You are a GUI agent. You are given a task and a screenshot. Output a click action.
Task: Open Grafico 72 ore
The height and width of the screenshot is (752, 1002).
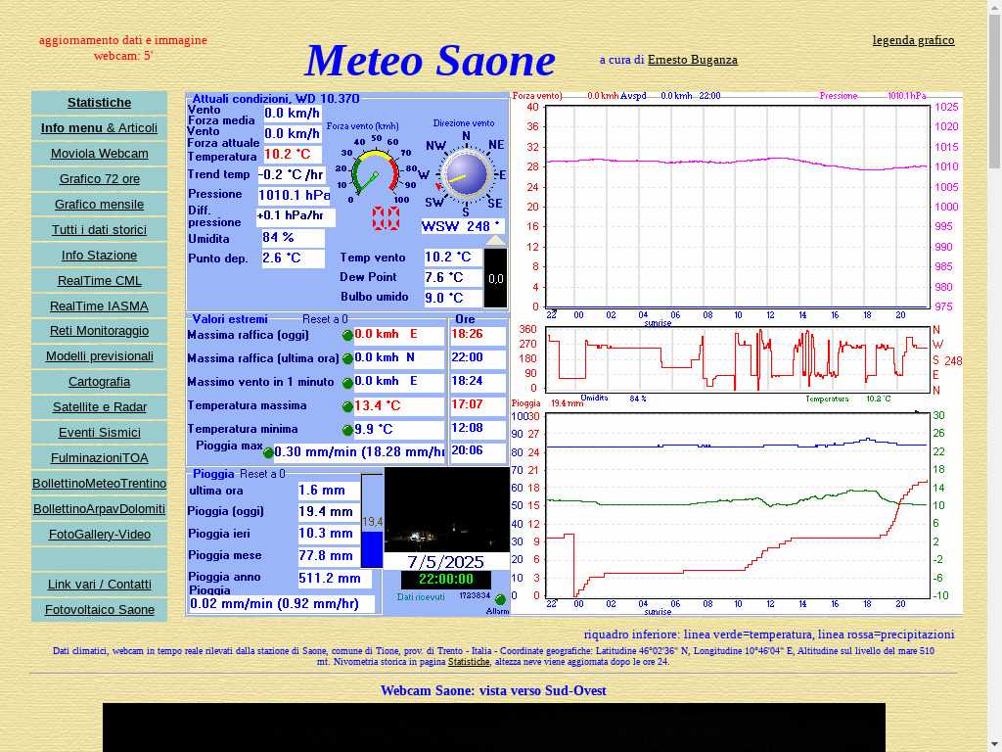[x=99, y=179]
